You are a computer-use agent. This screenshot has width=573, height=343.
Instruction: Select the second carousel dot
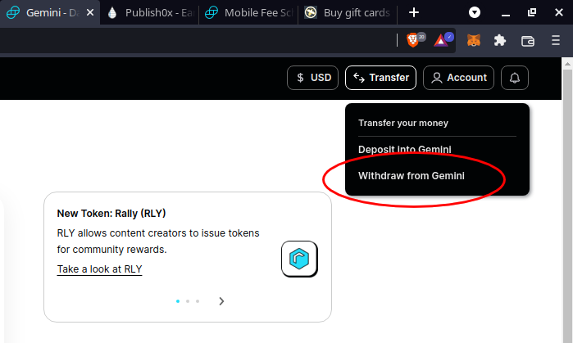[x=188, y=301]
